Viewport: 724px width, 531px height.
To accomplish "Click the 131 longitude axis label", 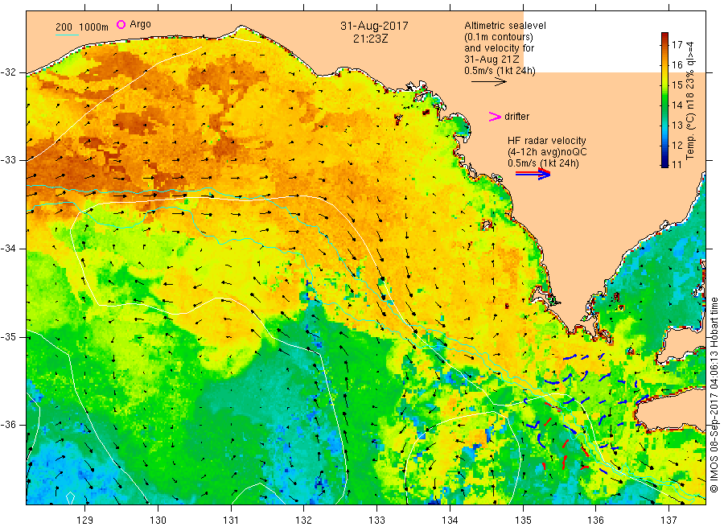I will coord(231,521).
